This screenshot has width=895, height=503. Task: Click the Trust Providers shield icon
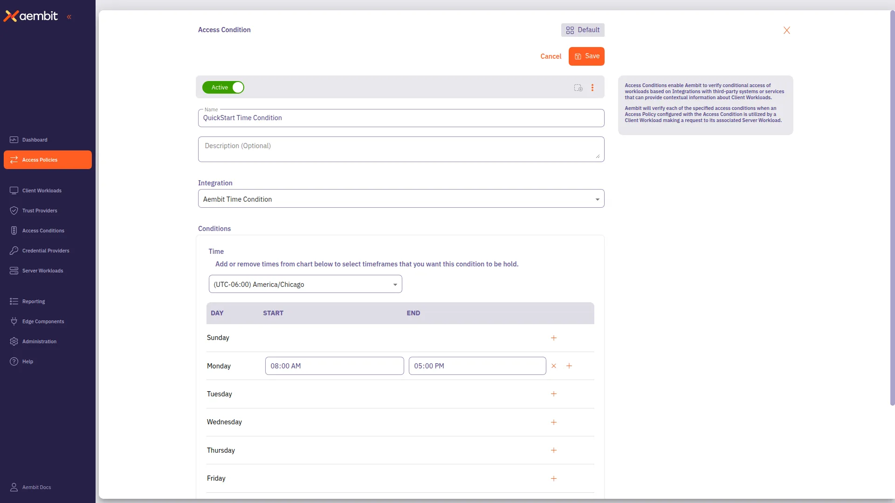coord(14,211)
